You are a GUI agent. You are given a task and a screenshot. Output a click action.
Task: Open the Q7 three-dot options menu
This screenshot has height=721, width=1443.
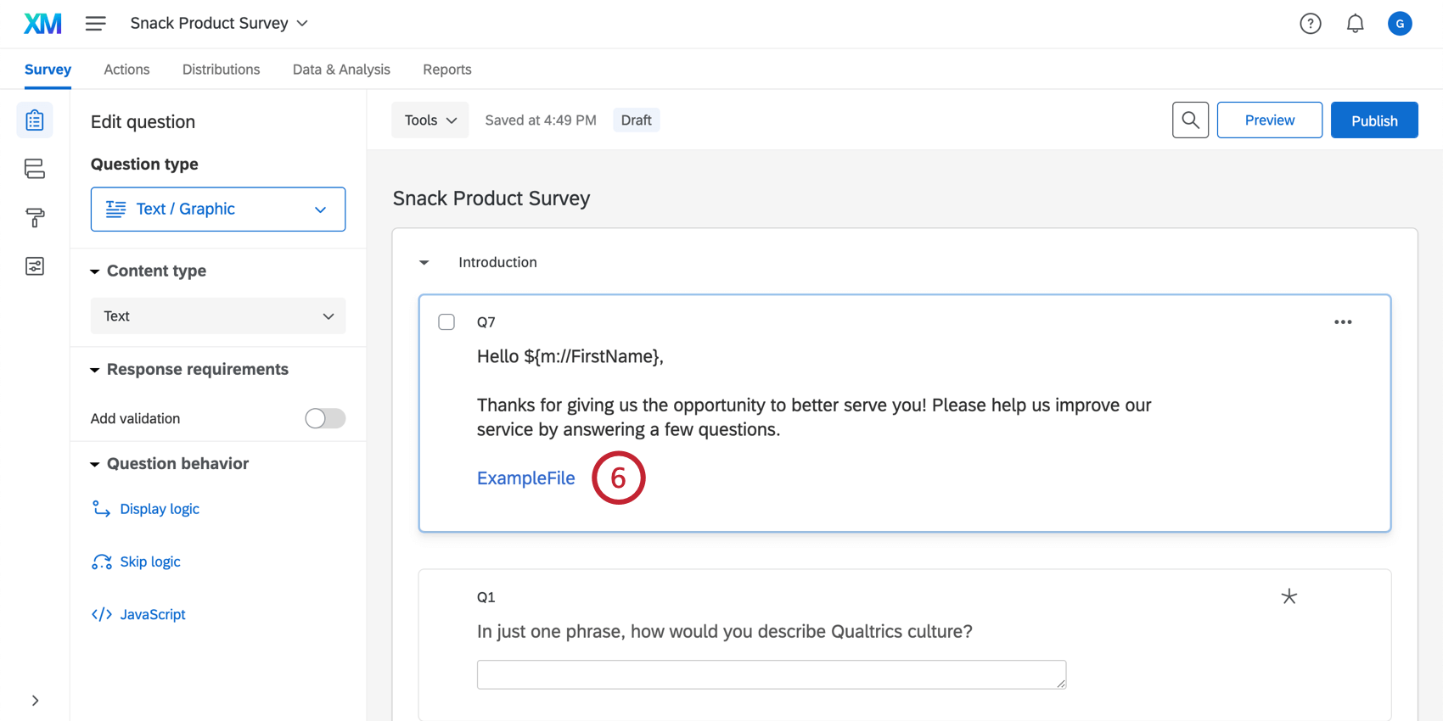click(1343, 322)
